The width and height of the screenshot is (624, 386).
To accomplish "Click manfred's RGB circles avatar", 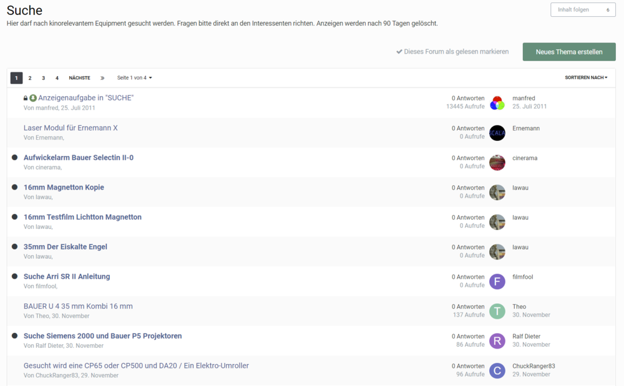I will (497, 103).
